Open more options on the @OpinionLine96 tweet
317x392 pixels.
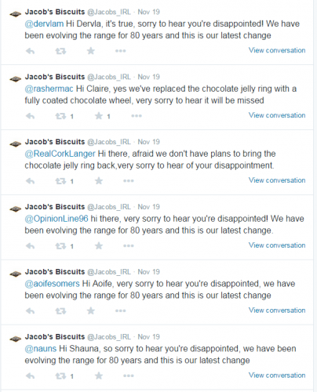(129, 245)
